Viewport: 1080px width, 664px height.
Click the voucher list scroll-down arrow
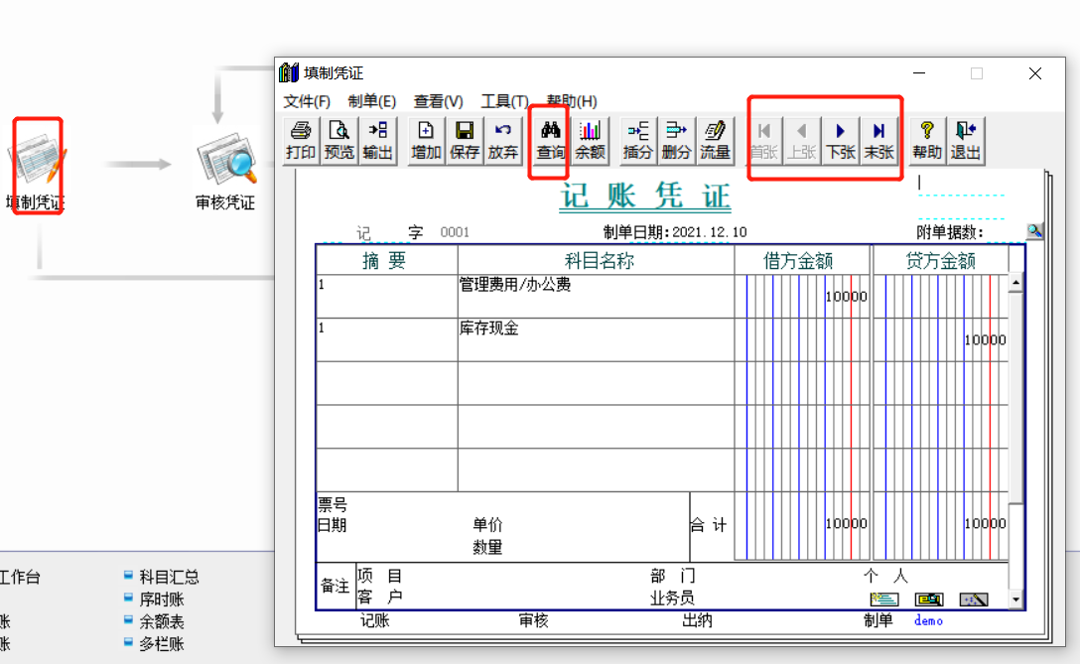[x=1015, y=599]
